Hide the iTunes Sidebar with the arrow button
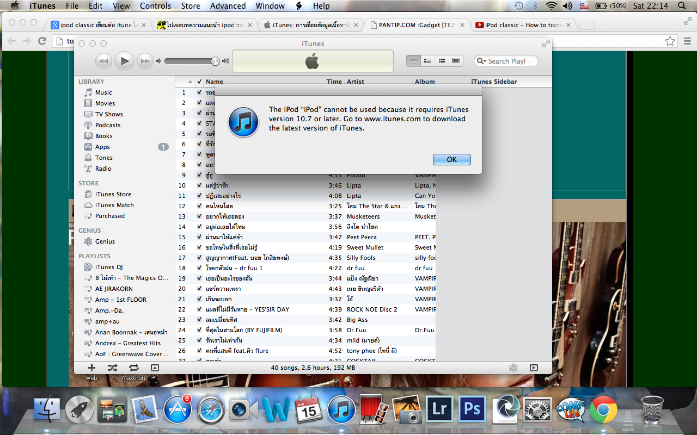The width and height of the screenshot is (697, 435). click(534, 368)
